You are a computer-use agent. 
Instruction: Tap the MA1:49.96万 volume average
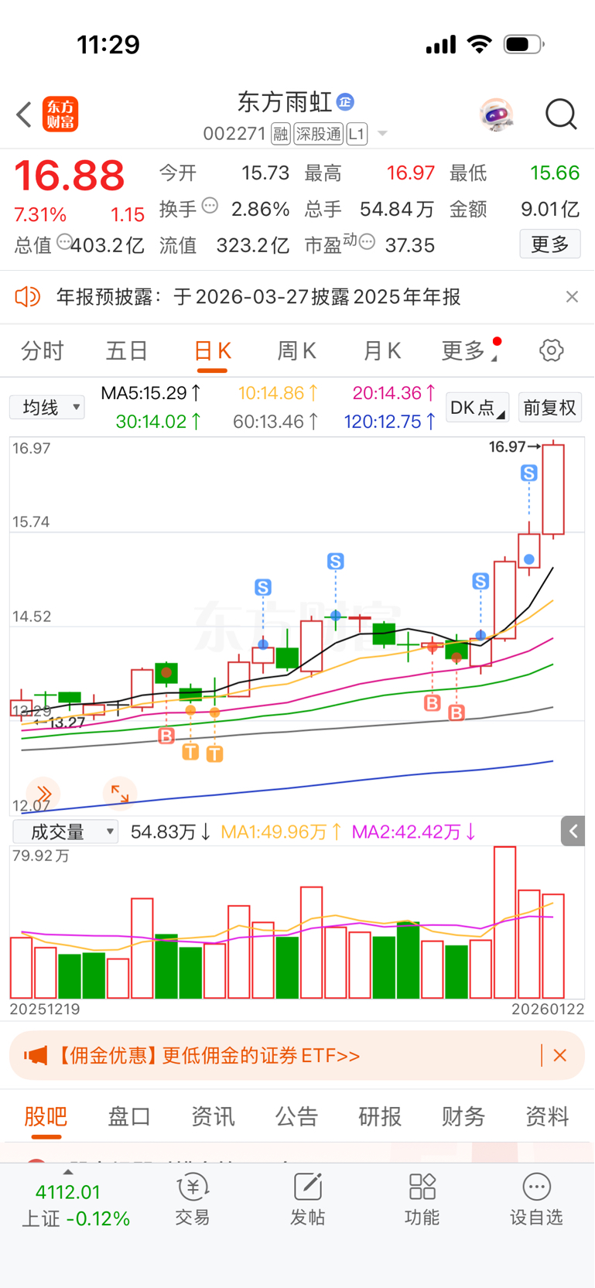tap(282, 832)
